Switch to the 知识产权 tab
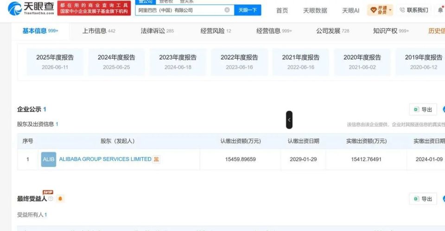Screen dimensions: 445x231 click(391, 31)
